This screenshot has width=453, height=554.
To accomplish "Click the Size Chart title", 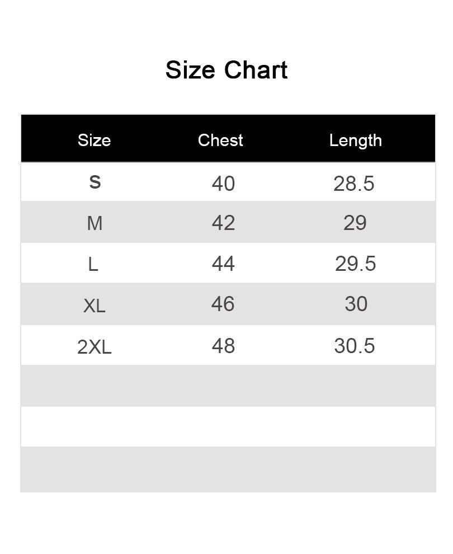I will pos(226,71).
